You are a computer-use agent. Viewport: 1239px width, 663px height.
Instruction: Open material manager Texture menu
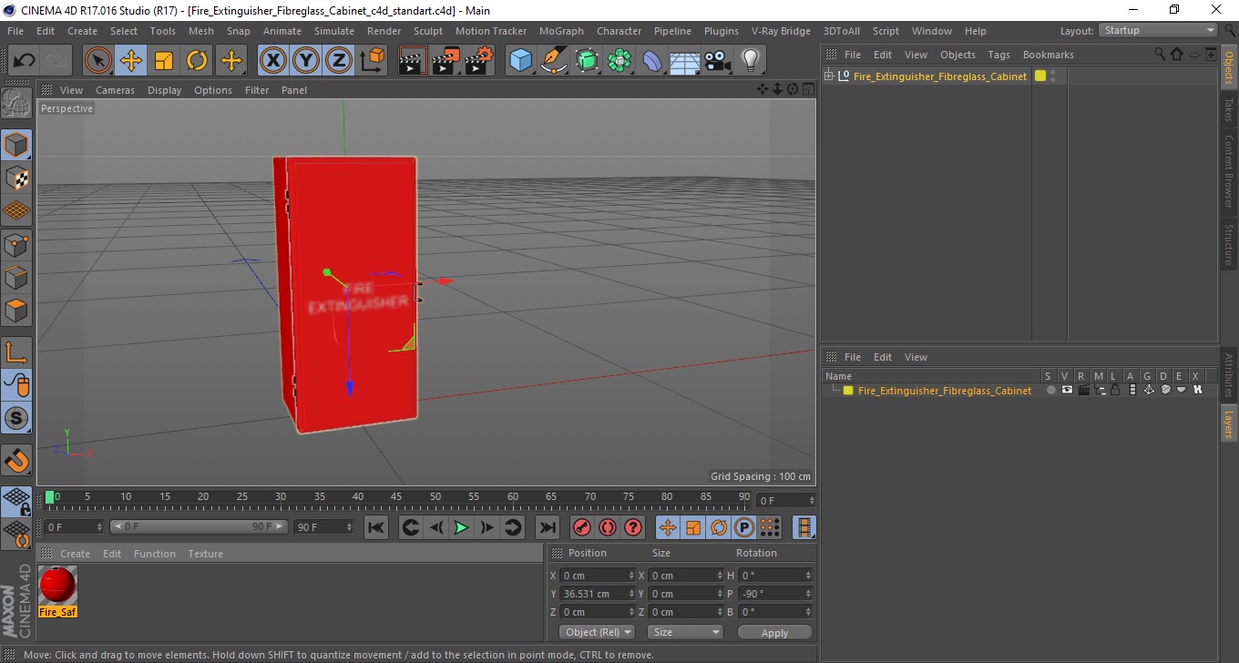pyautogui.click(x=205, y=554)
